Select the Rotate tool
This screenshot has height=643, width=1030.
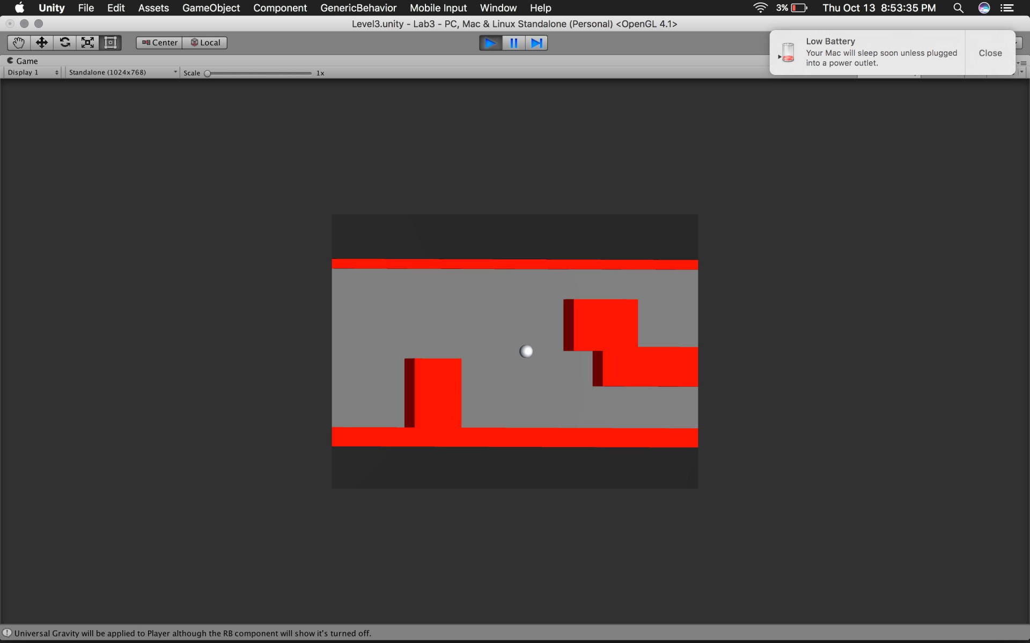[x=65, y=43]
